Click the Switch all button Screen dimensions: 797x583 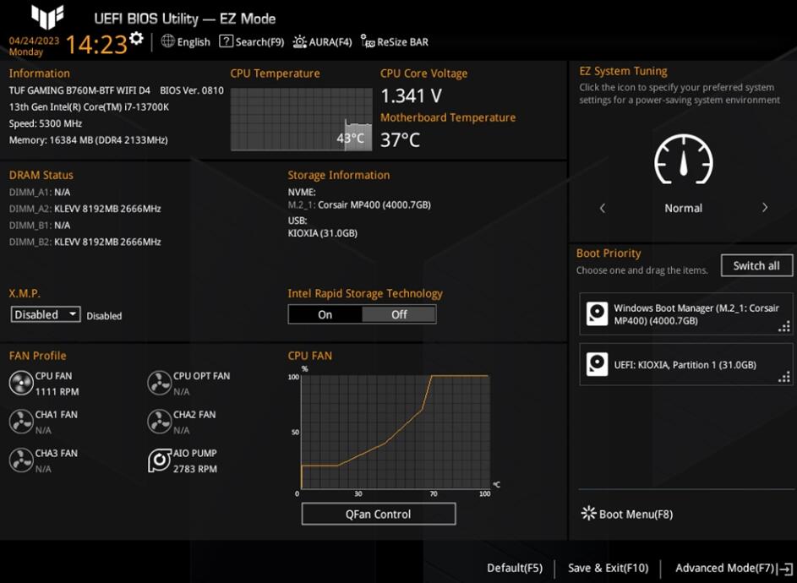[756, 264]
